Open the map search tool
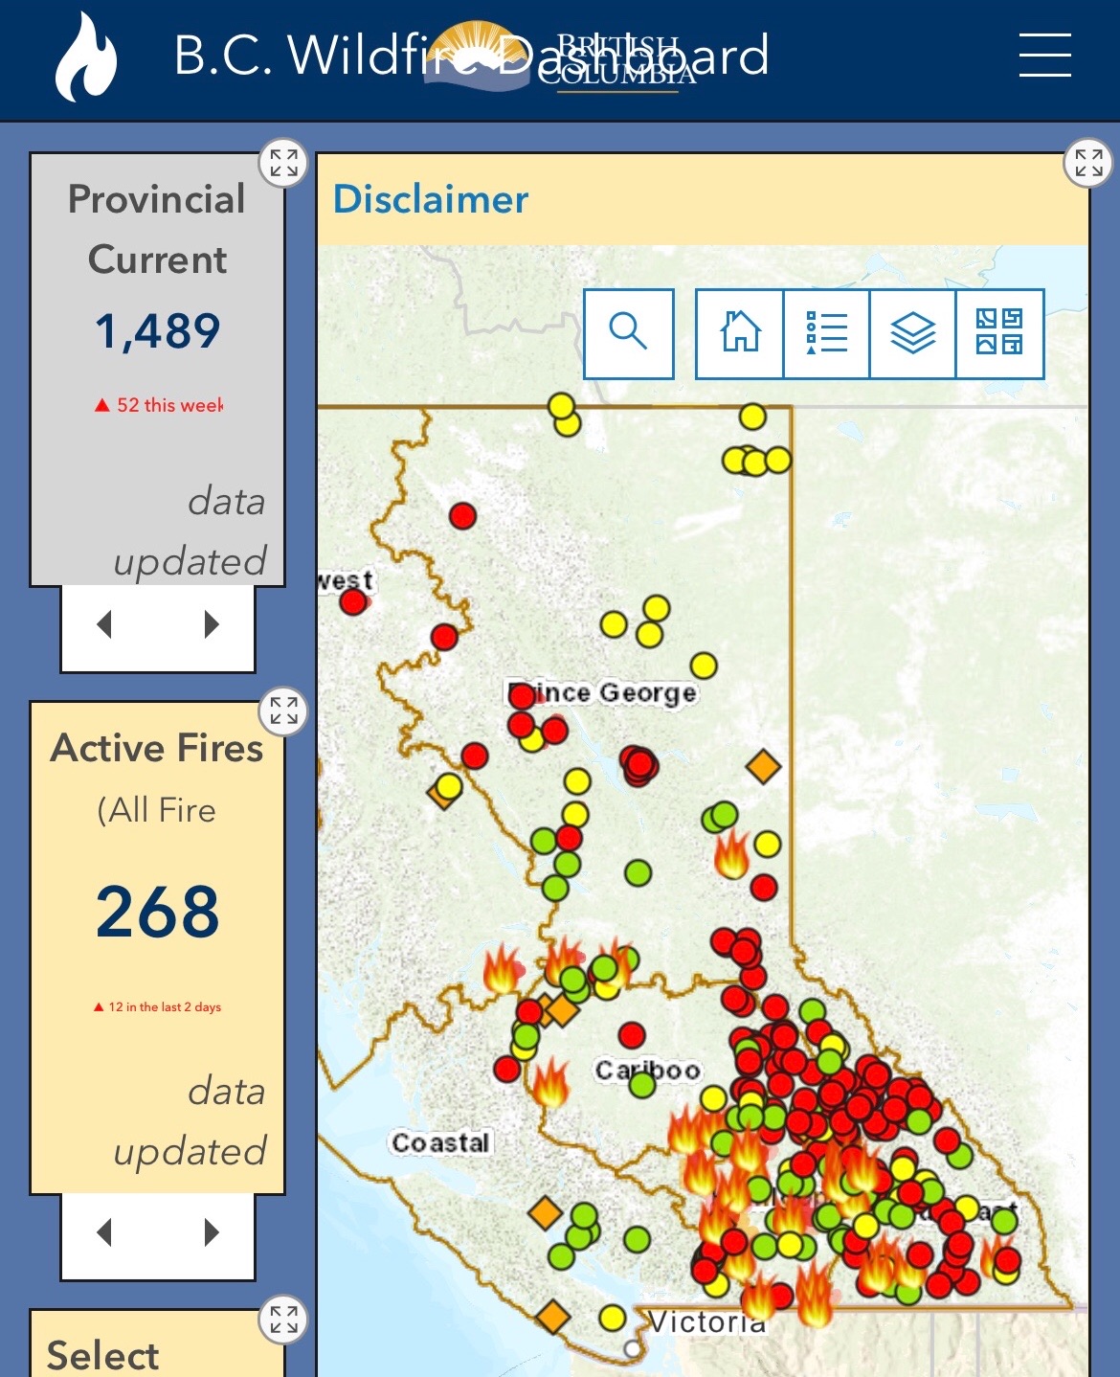Image resolution: width=1120 pixels, height=1377 pixels. (x=628, y=333)
